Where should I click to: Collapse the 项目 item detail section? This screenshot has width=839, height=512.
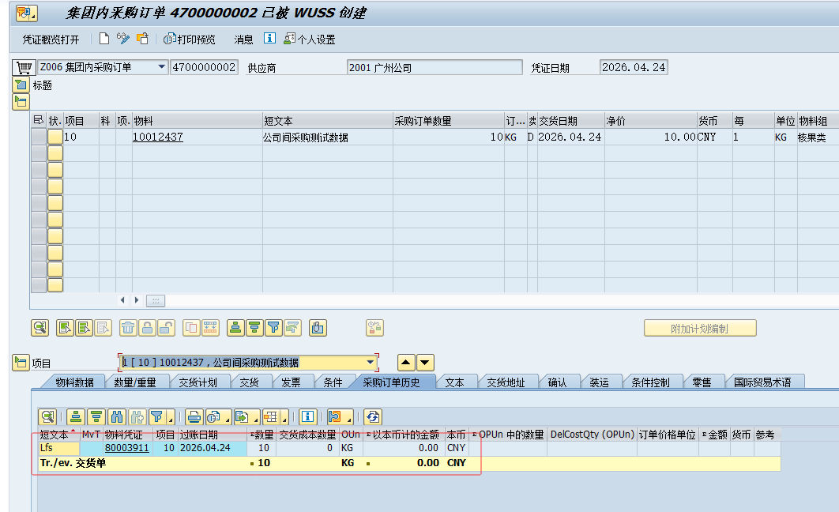[x=21, y=363]
